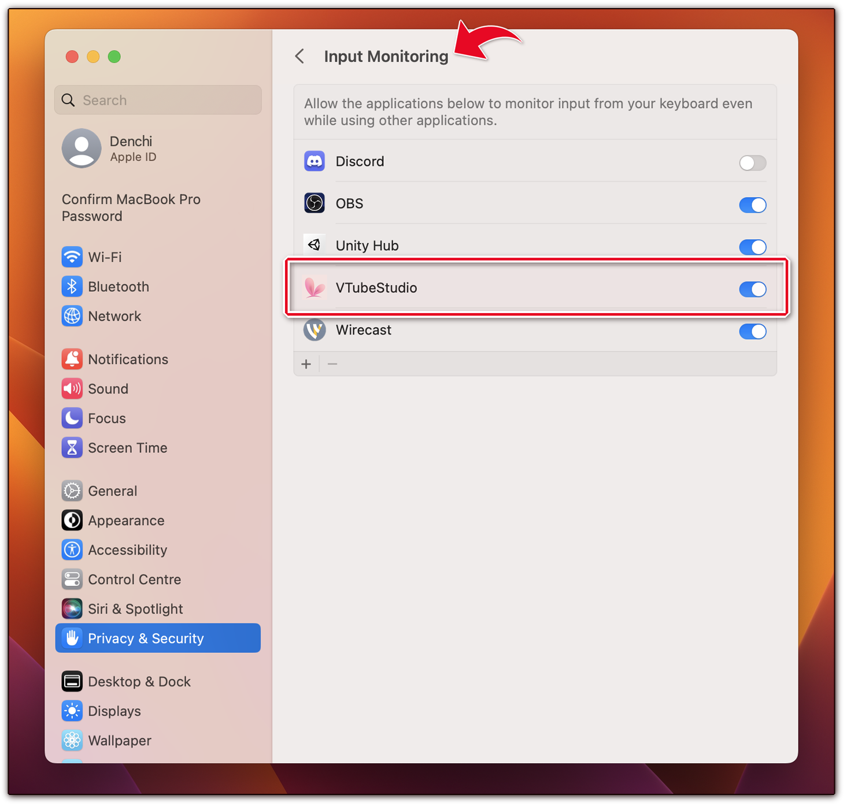Select the Discord row label
The height and width of the screenshot is (810, 847).
coord(360,161)
